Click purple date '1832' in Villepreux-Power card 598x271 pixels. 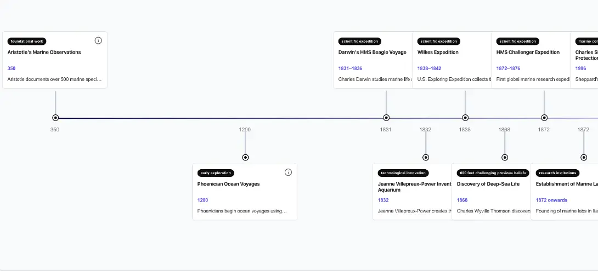coord(383,200)
